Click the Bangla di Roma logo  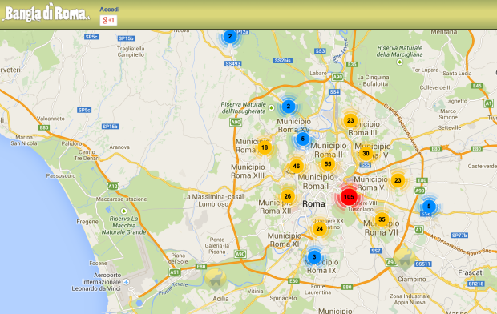click(46, 14)
